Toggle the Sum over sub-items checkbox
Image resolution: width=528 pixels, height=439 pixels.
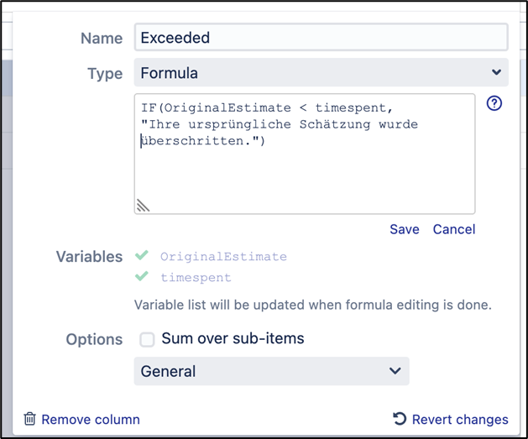[147, 339]
